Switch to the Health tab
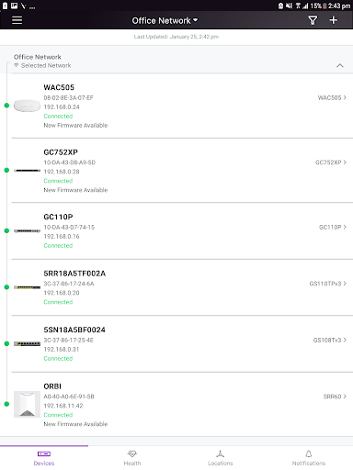This screenshot has height=470, width=353. (132, 458)
